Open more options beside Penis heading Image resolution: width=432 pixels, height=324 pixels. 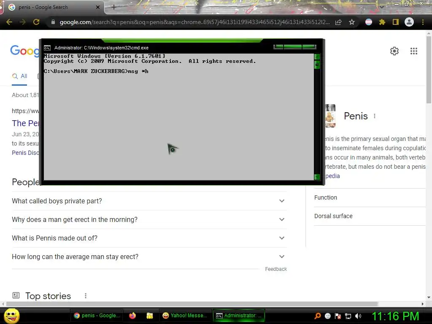click(x=375, y=116)
